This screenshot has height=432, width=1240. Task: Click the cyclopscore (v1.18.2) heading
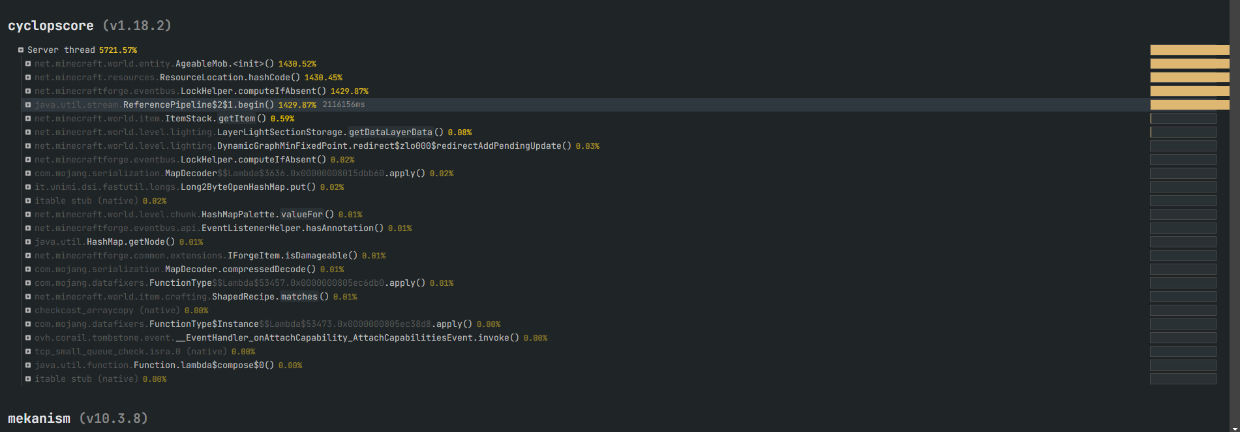point(89,25)
